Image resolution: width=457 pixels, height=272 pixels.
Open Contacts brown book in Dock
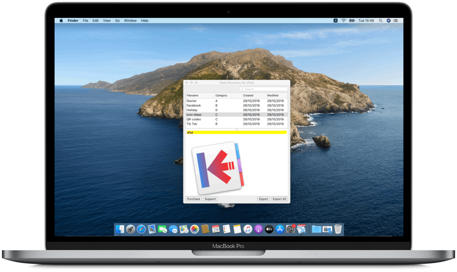205,229
